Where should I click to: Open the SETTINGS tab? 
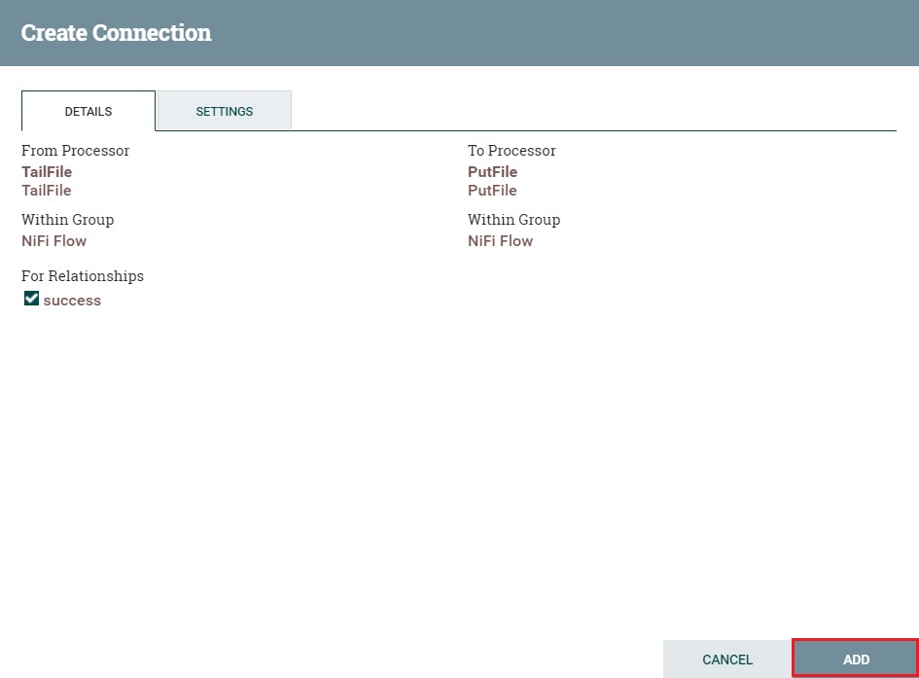click(x=225, y=111)
